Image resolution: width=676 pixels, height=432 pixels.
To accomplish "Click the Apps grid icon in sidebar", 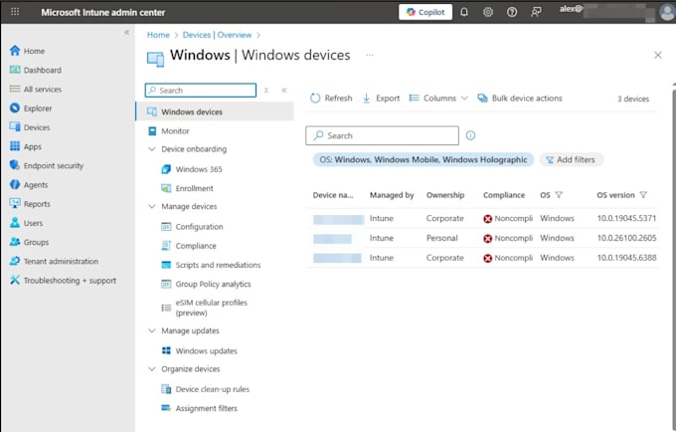I will click(15, 146).
